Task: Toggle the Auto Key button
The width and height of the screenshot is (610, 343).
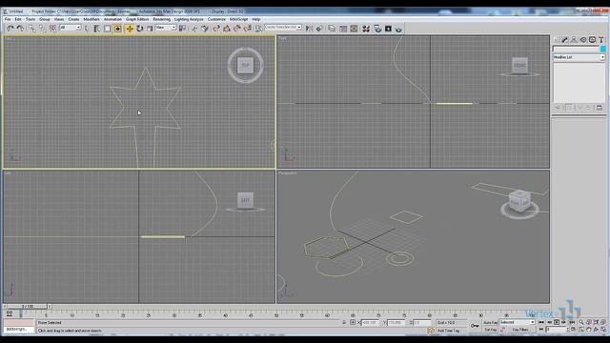Action: tap(490, 322)
